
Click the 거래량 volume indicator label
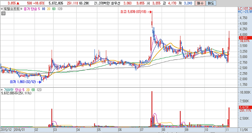coord(8,90)
